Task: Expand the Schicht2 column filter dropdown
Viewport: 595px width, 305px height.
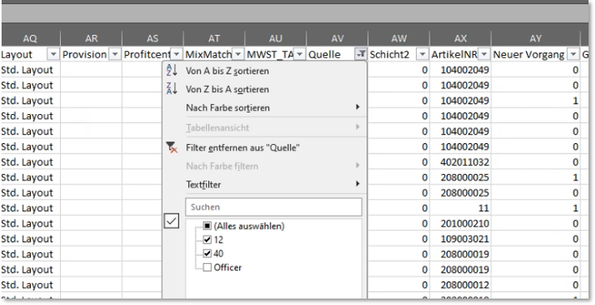Action: coord(422,54)
